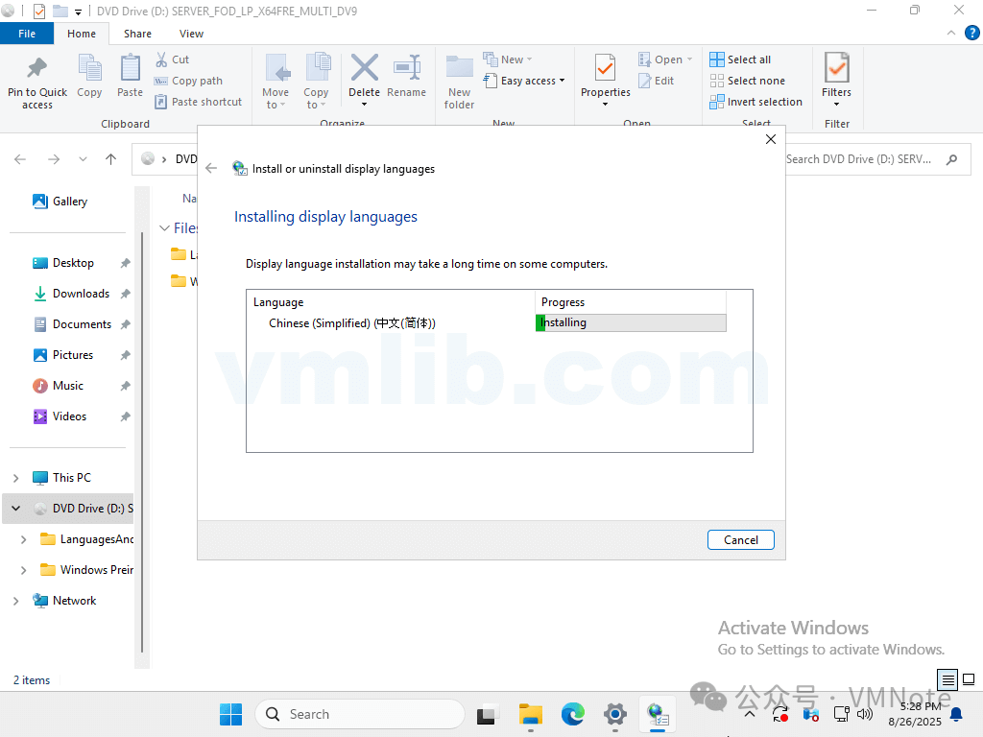Click Invert selection in the ribbon
Image resolution: width=983 pixels, height=737 pixels.
pos(755,102)
